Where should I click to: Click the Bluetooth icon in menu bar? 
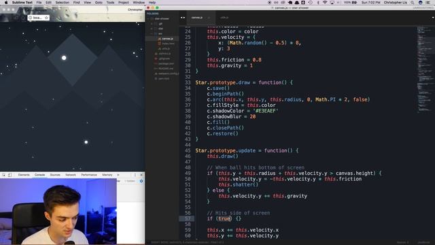pyautogui.click(x=318, y=3)
